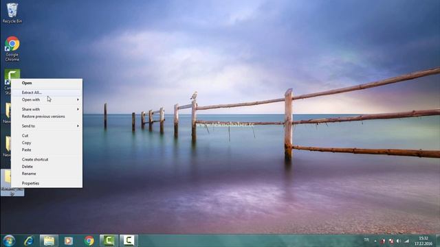Expand the Share with submenu
This screenshot has height=247, width=440.
click(x=47, y=109)
